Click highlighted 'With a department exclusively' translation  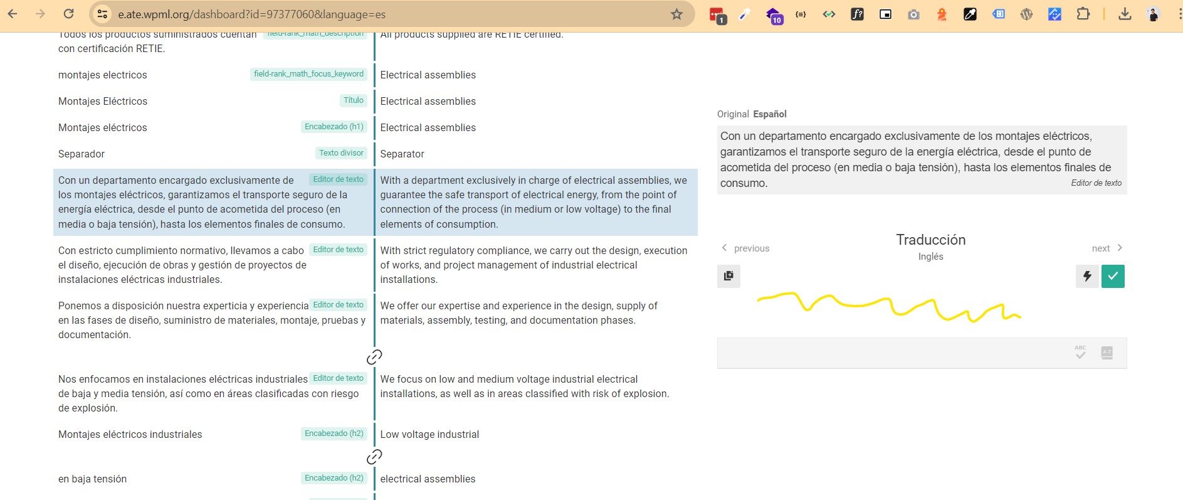[x=534, y=202]
